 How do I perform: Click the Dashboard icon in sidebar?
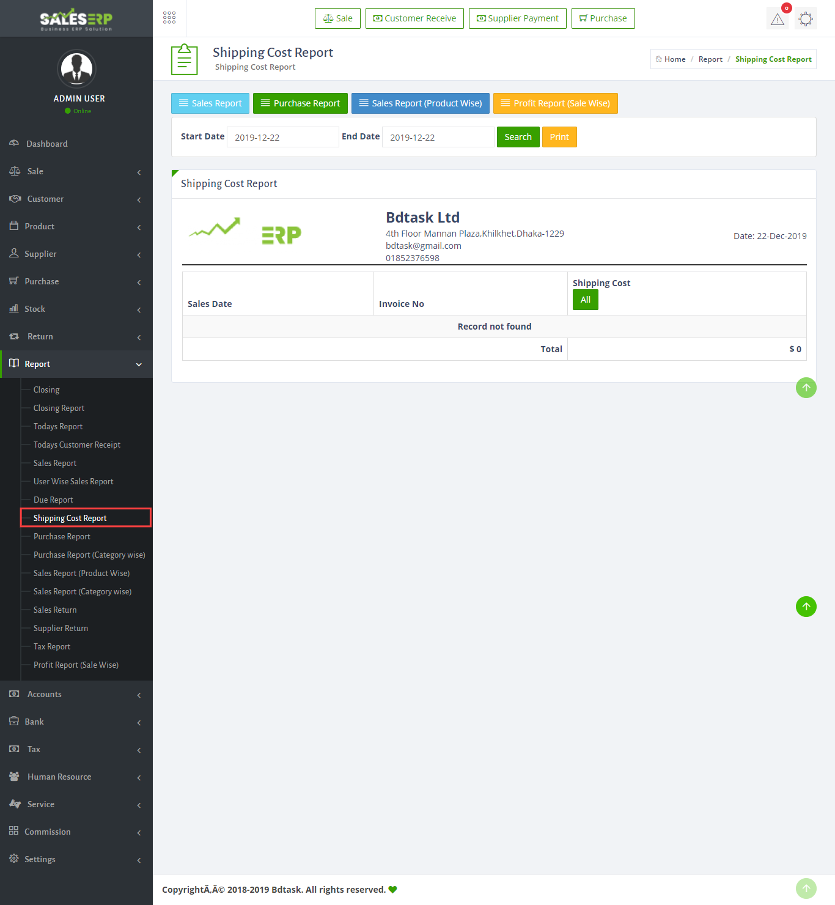pyautogui.click(x=14, y=143)
